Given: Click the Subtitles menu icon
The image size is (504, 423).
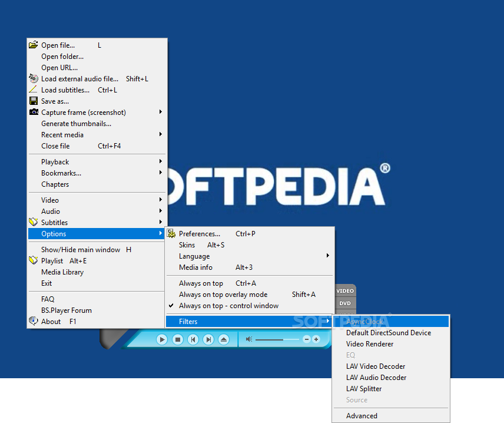Looking at the screenshot, I should [34, 222].
